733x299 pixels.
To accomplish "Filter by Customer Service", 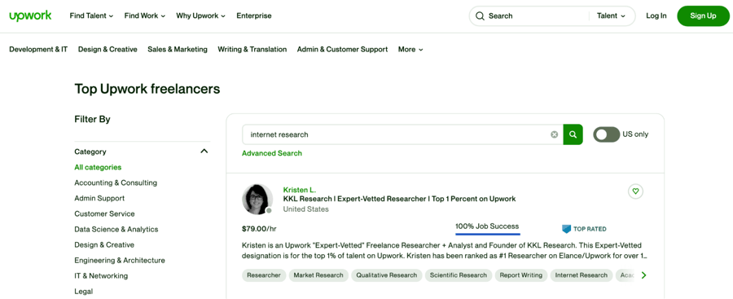I will click(x=105, y=213).
